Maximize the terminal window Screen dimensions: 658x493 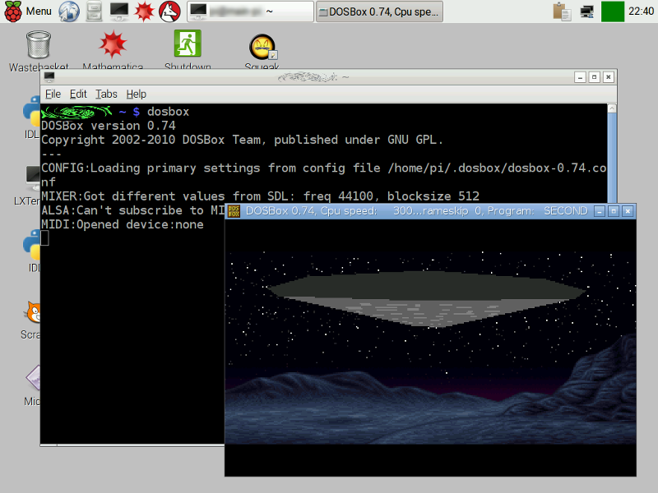coord(594,77)
